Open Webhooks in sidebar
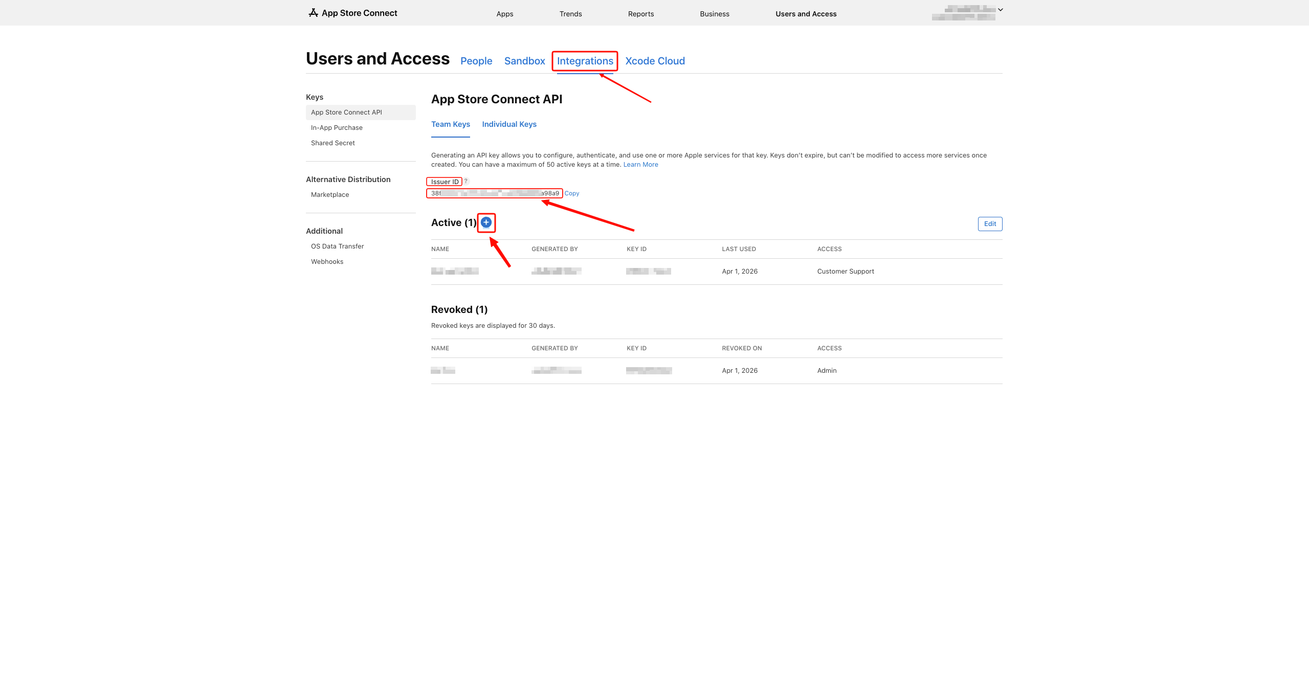Image resolution: width=1309 pixels, height=674 pixels. [x=327, y=262]
